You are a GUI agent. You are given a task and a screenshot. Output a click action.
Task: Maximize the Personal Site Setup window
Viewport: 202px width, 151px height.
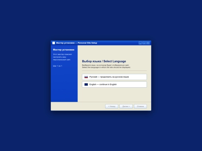[x=144, y=43]
